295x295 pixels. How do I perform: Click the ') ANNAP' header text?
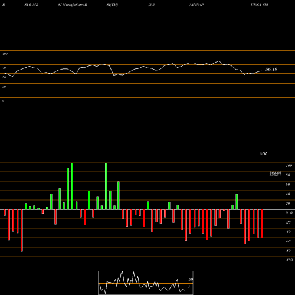[196, 5]
